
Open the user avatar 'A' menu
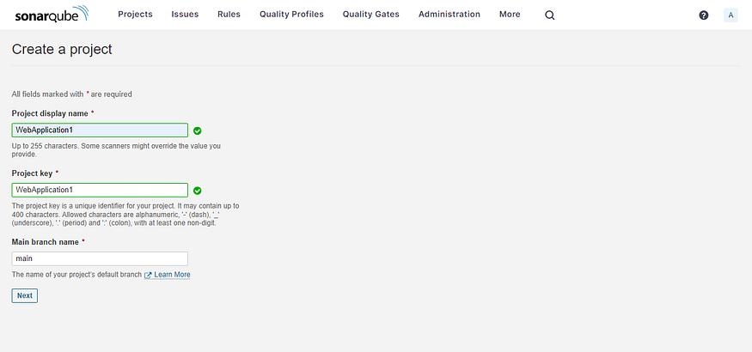click(731, 15)
